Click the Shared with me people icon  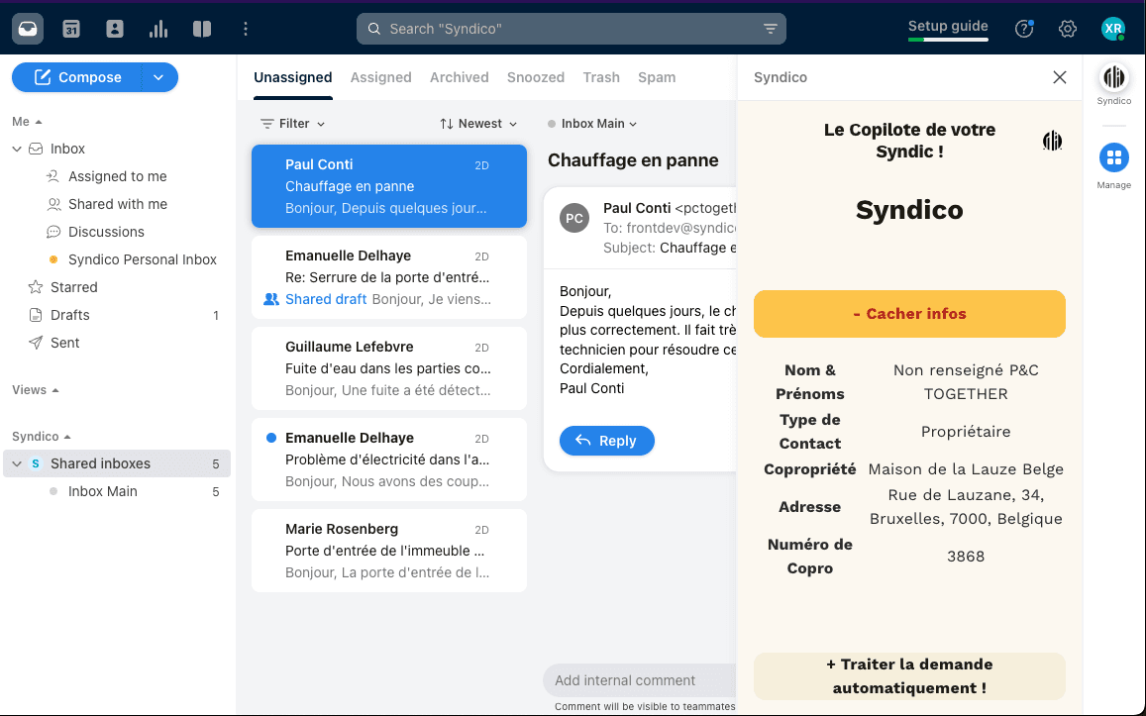point(53,204)
